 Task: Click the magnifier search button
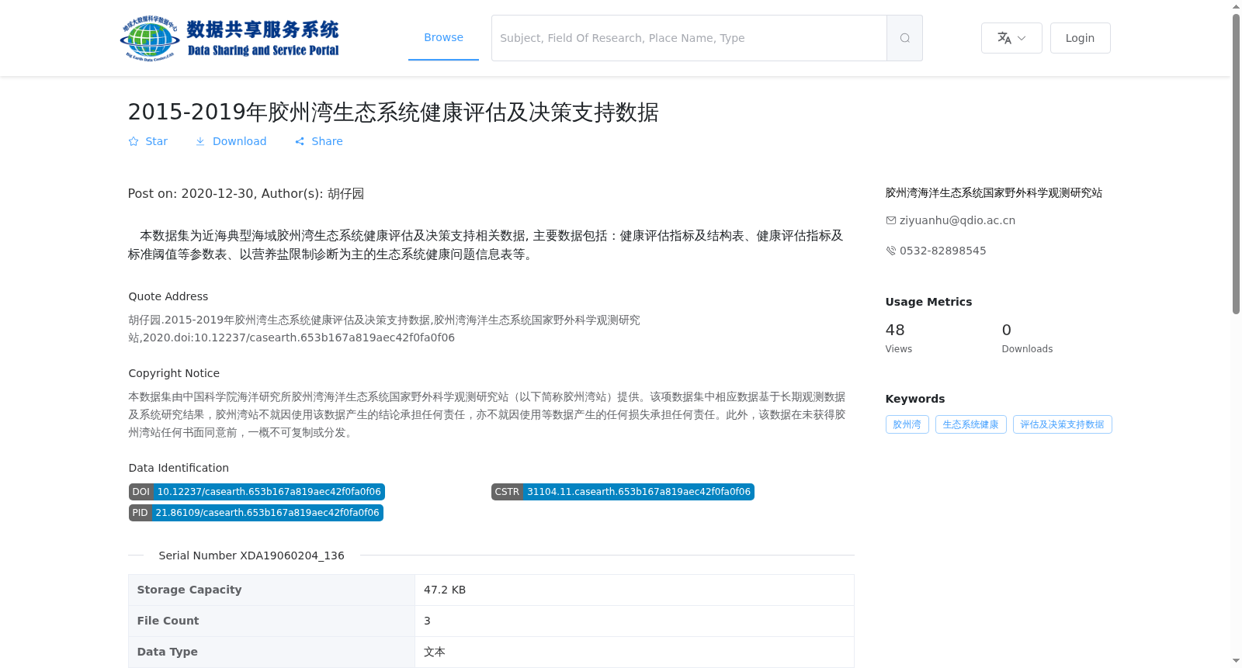coord(904,38)
